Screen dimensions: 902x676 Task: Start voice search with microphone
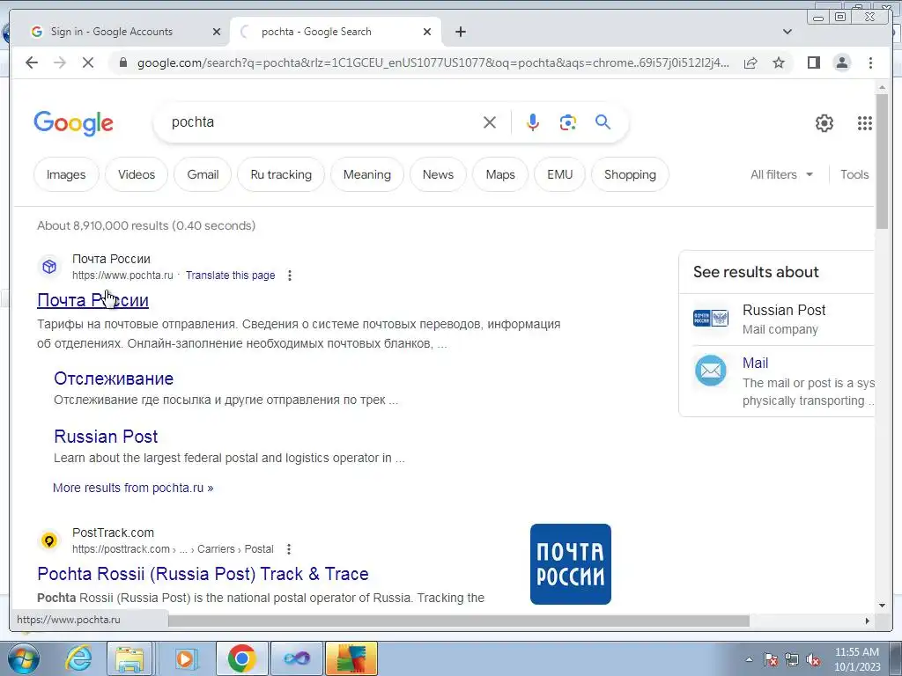click(x=533, y=122)
